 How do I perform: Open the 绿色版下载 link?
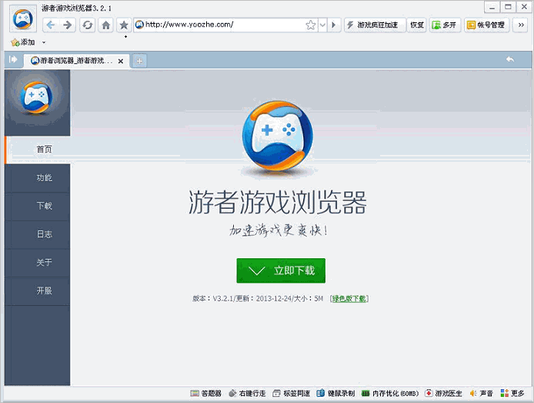tap(349, 299)
